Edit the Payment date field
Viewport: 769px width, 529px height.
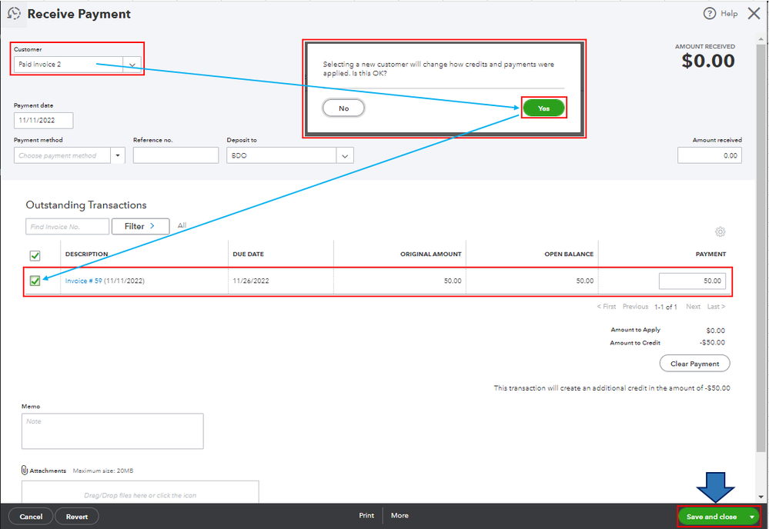coord(44,121)
